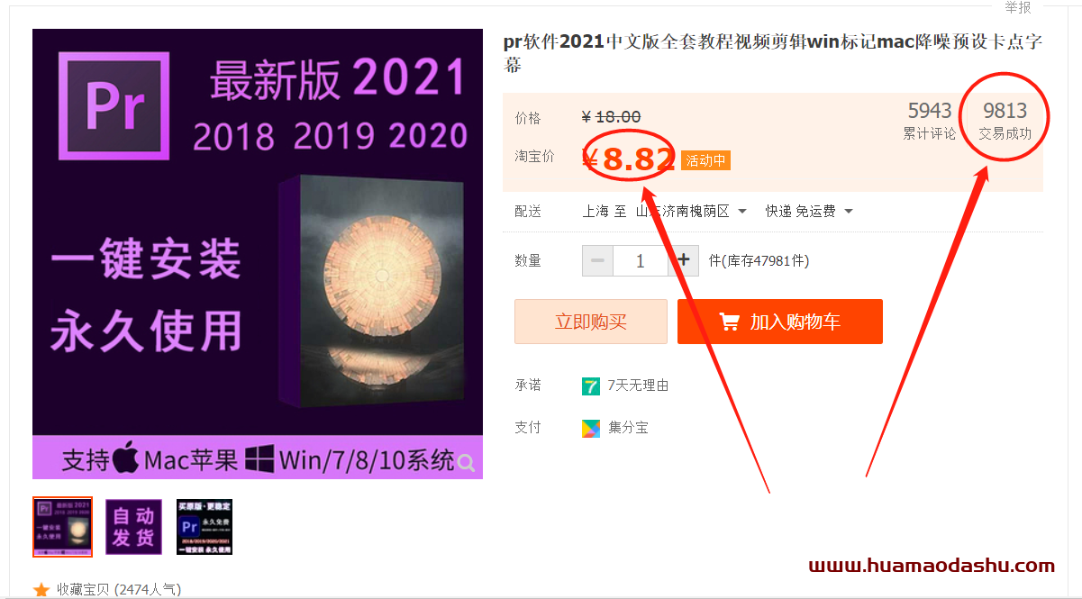The height and width of the screenshot is (599, 1082).
Task: Select the third Pr thumbnail
Action: (x=205, y=527)
